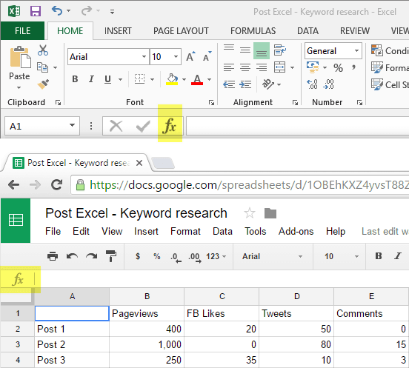Increase font size with large A
Screen dimensions: 409x368
coord(190,56)
